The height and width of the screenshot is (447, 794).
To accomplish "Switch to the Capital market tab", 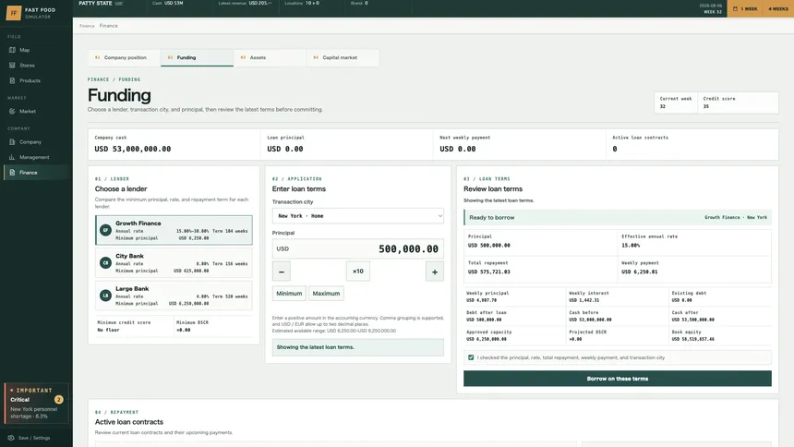I will pos(343,57).
